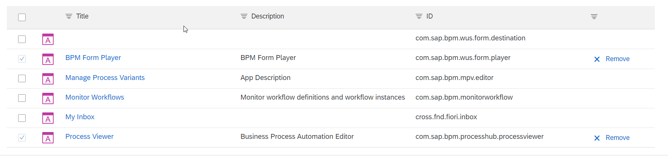Toggle the select-all header checkbox

(22, 17)
